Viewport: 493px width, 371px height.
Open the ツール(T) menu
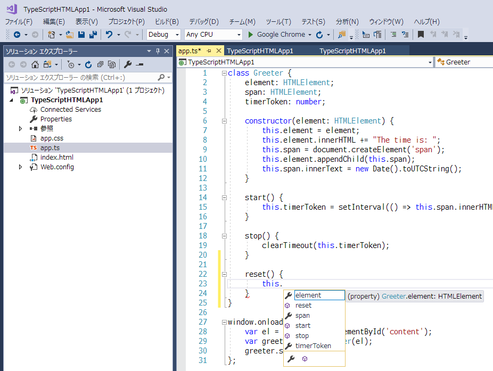pos(278,22)
